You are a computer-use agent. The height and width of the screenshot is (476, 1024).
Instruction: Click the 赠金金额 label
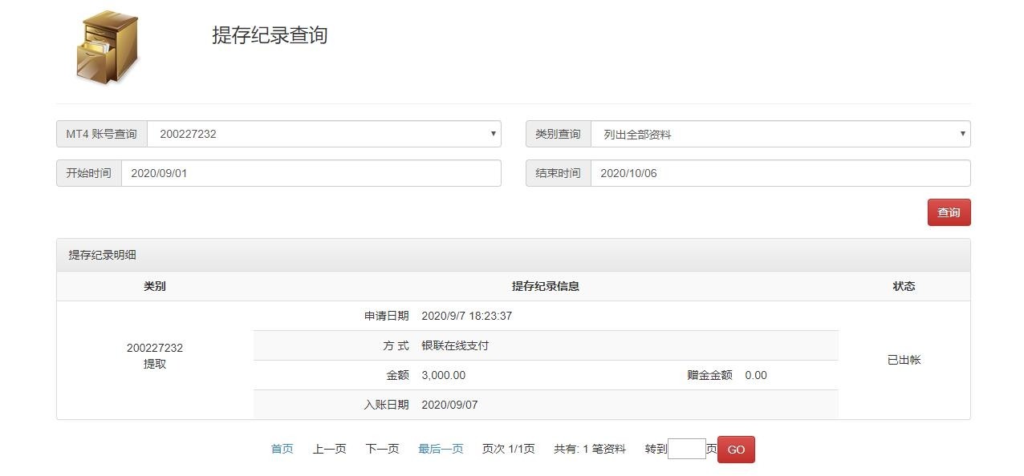click(710, 375)
